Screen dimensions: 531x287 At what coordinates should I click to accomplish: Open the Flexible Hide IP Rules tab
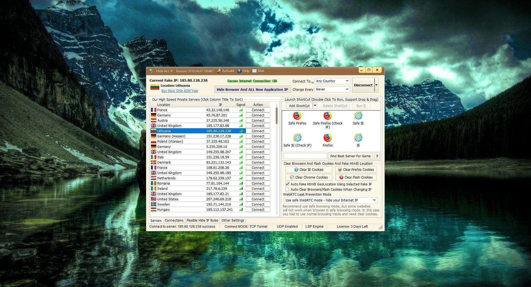point(202,220)
